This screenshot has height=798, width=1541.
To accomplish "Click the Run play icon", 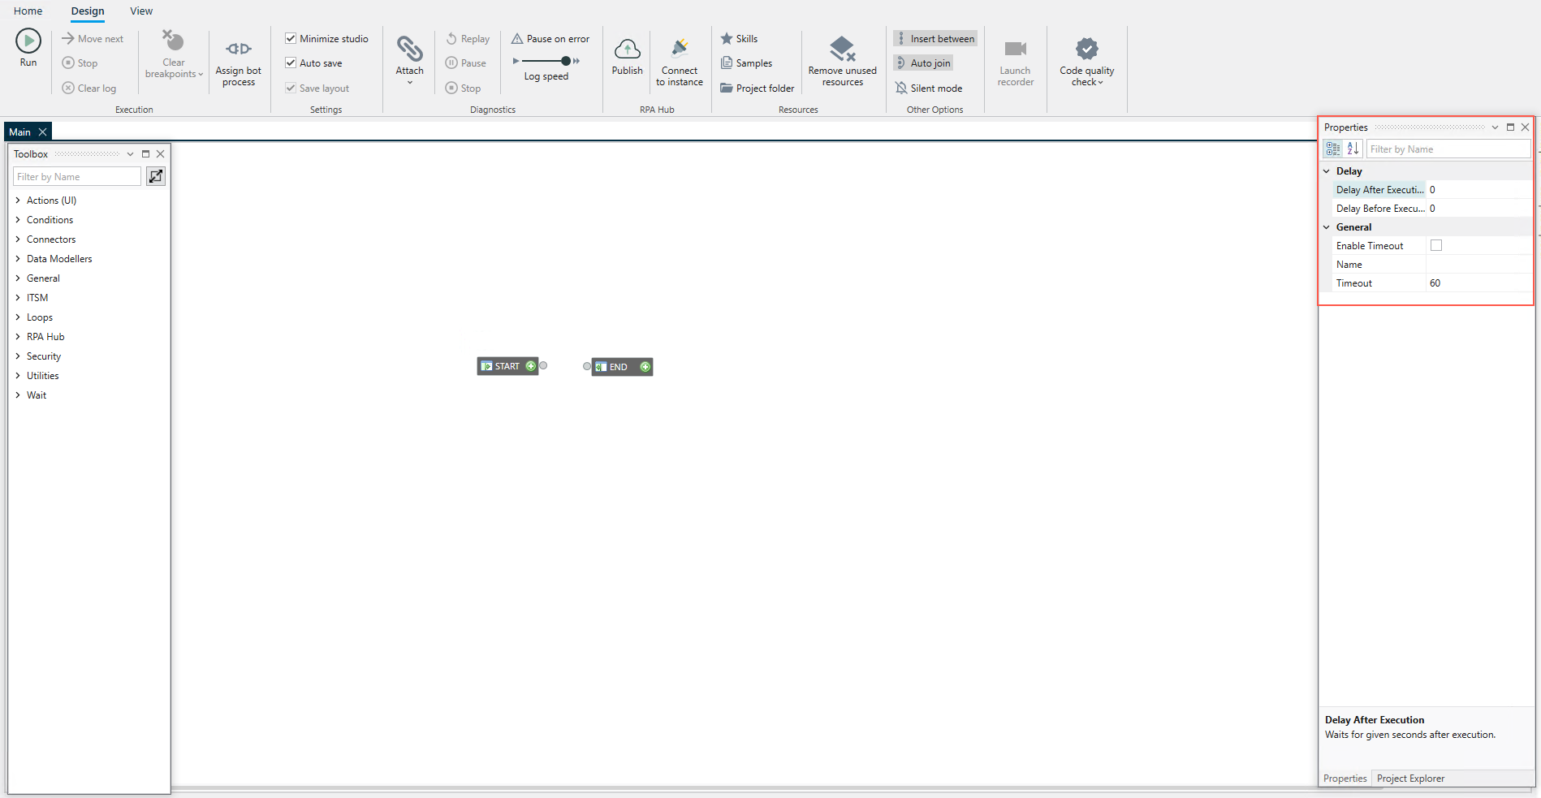I will pyautogui.click(x=28, y=41).
